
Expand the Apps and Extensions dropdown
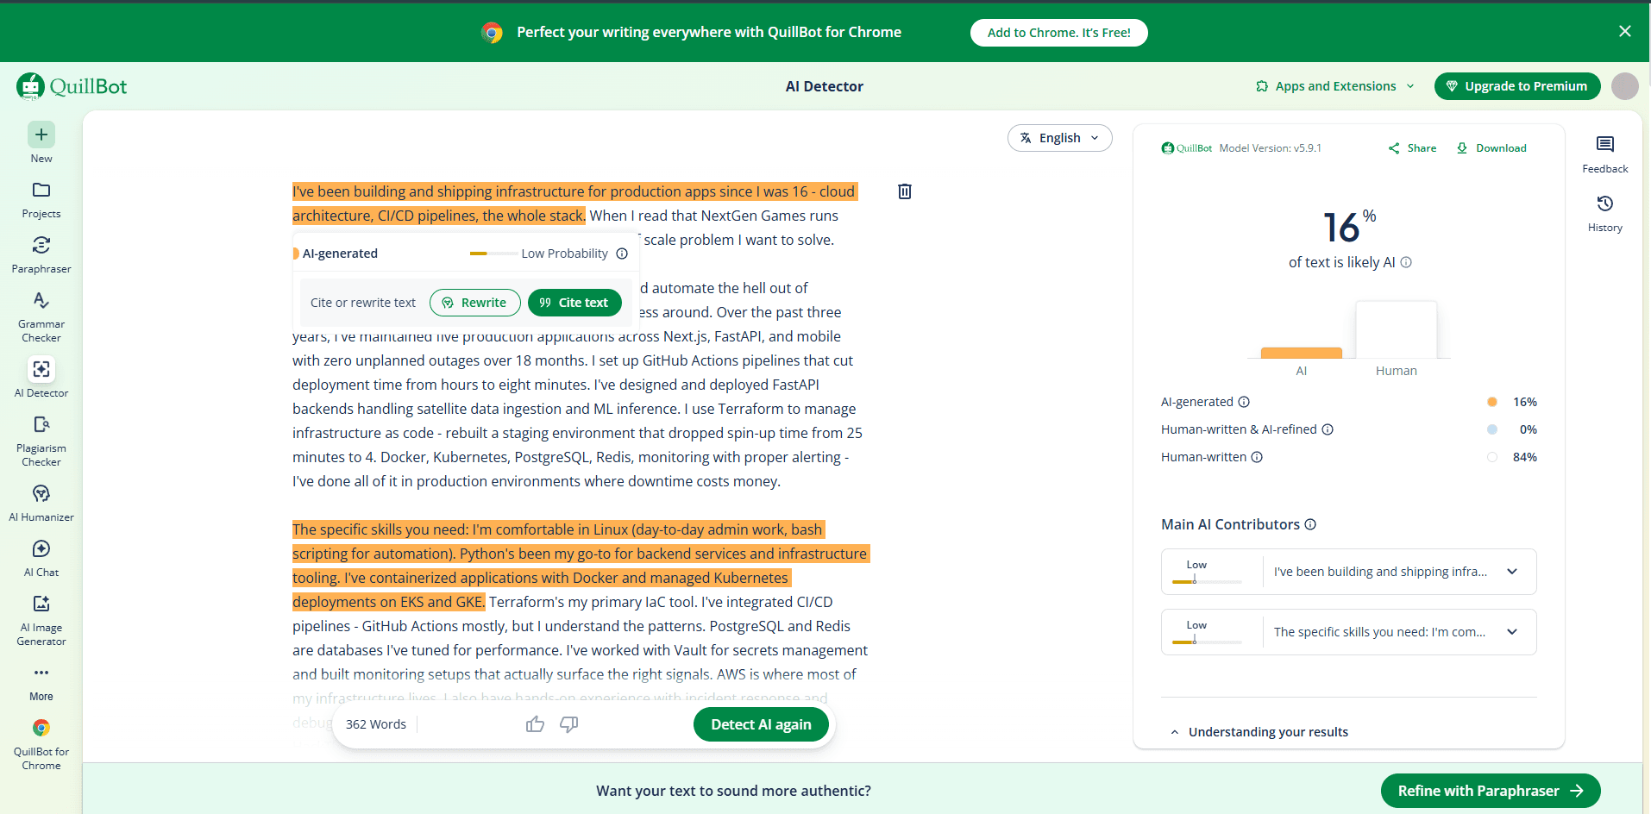1333,86
